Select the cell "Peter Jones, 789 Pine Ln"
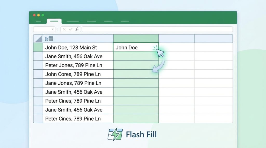 [x=78, y=65]
